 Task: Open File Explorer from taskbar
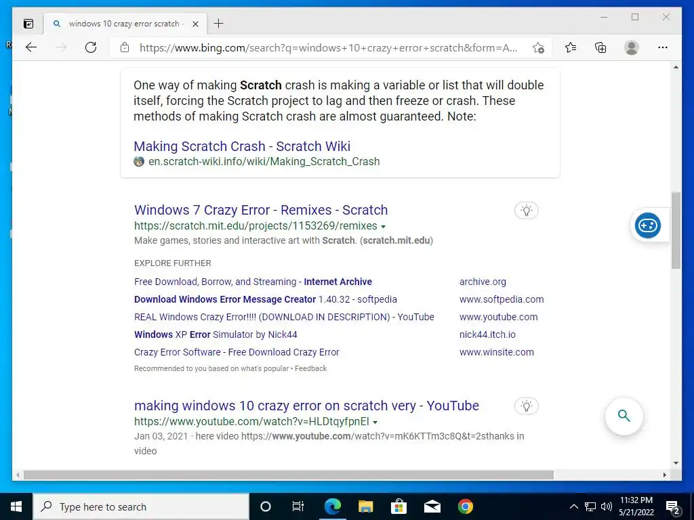[x=365, y=506]
